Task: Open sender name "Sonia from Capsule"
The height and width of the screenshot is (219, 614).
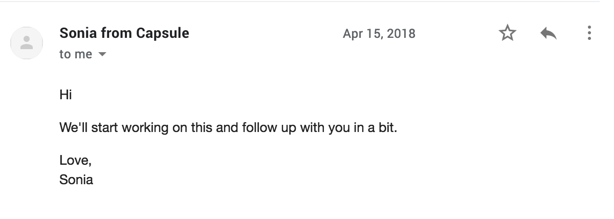Action: 124,33
